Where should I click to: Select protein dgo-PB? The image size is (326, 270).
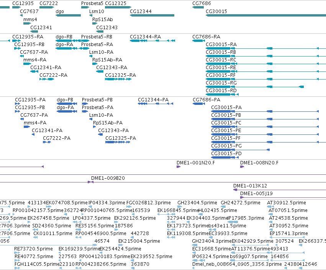[x=65, y=100]
